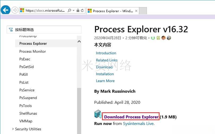The width and height of the screenshot is (215, 134).
Task: Open Process Monitor in the sidebar
Action: (33, 51)
